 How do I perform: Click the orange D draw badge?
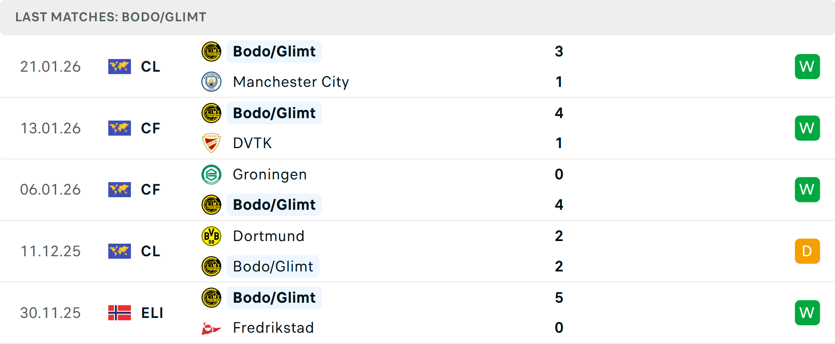pos(807,251)
